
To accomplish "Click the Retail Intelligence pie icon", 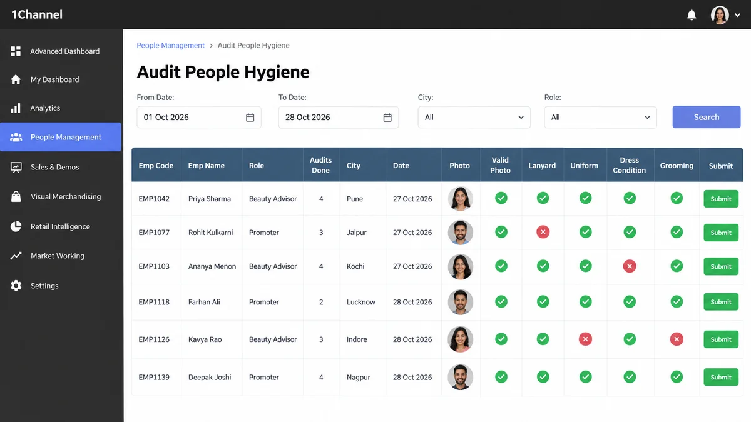I will [x=16, y=226].
